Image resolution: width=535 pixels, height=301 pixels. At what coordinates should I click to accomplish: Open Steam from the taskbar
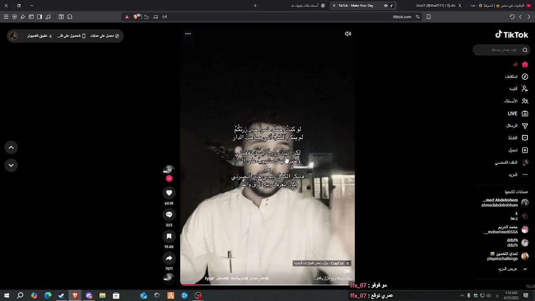61,296
